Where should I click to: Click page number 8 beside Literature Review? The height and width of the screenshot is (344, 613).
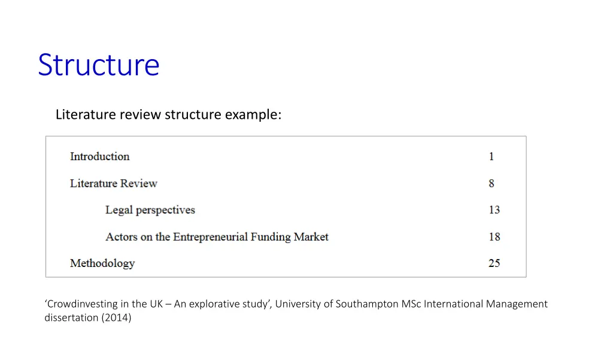pos(491,183)
